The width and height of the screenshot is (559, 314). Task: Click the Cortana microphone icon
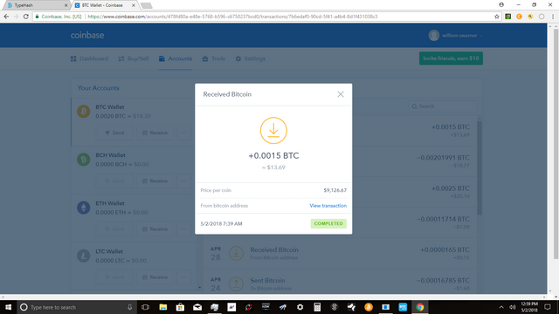(130, 307)
